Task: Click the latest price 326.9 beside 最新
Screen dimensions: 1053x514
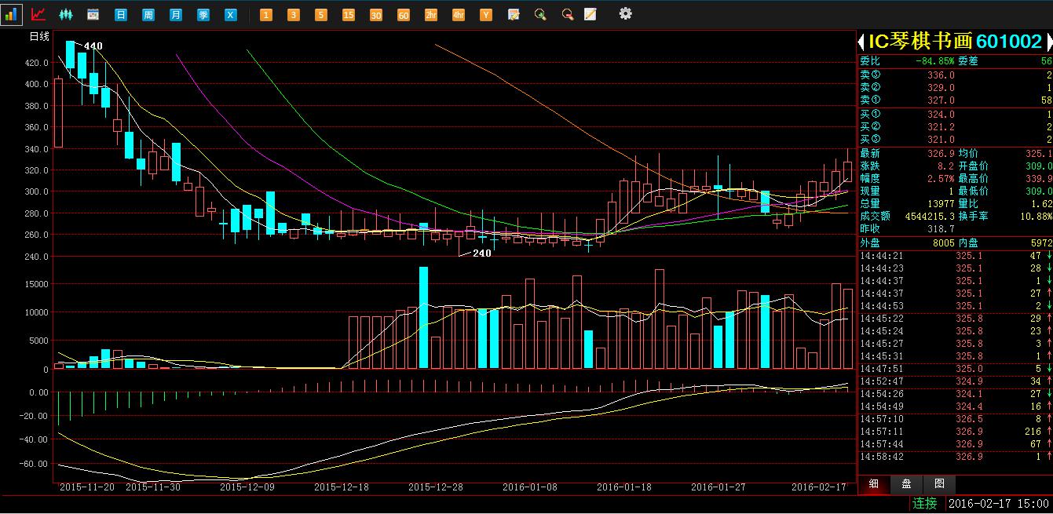Action: click(x=941, y=154)
